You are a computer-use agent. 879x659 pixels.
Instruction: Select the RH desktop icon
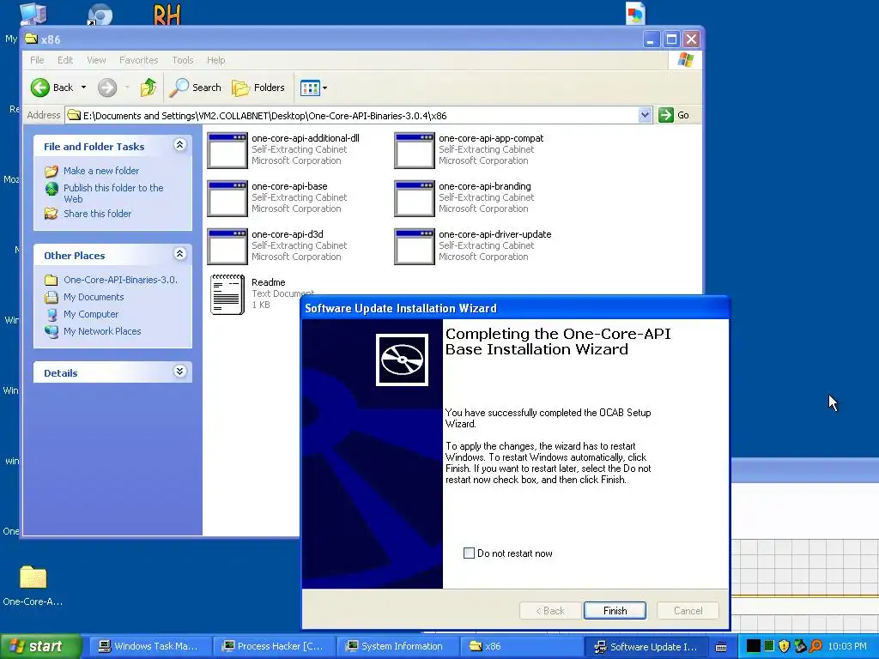(x=167, y=14)
